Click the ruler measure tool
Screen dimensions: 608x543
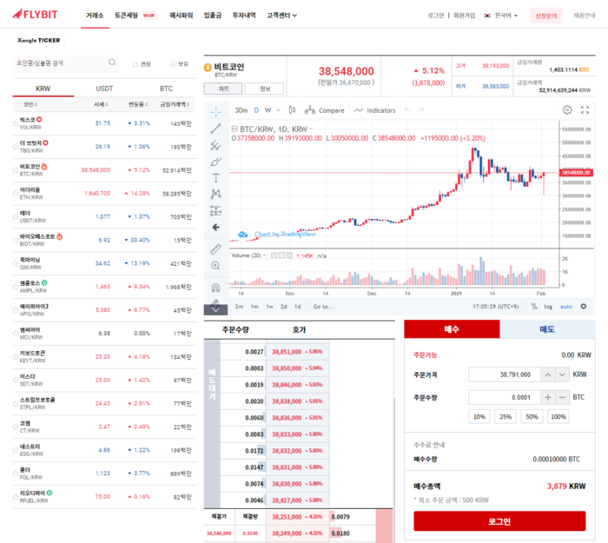click(215, 248)
